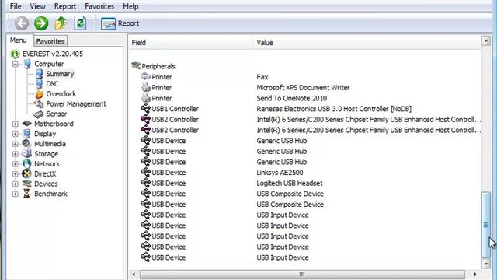The image size is (497, 280).
Task: Click the horizontal scrollbar right arrow
Action: coord(474,275)
